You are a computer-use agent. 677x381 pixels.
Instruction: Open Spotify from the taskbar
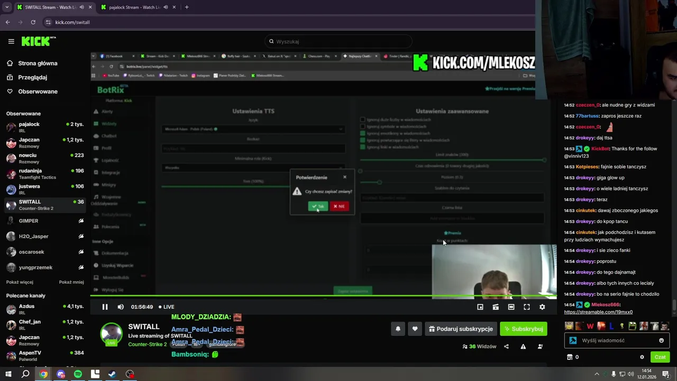[78, 374]
